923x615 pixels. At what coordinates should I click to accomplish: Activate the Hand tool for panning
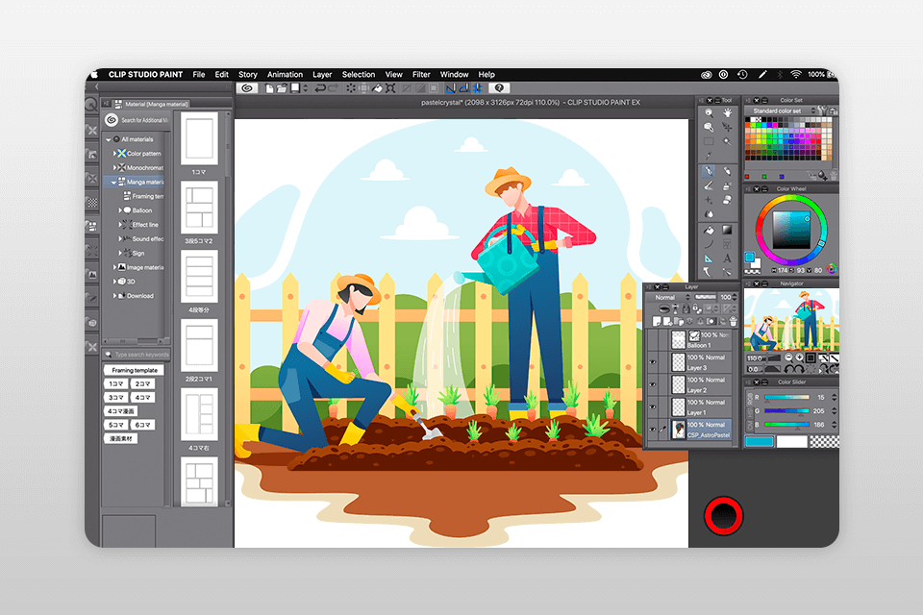point(726,112)
